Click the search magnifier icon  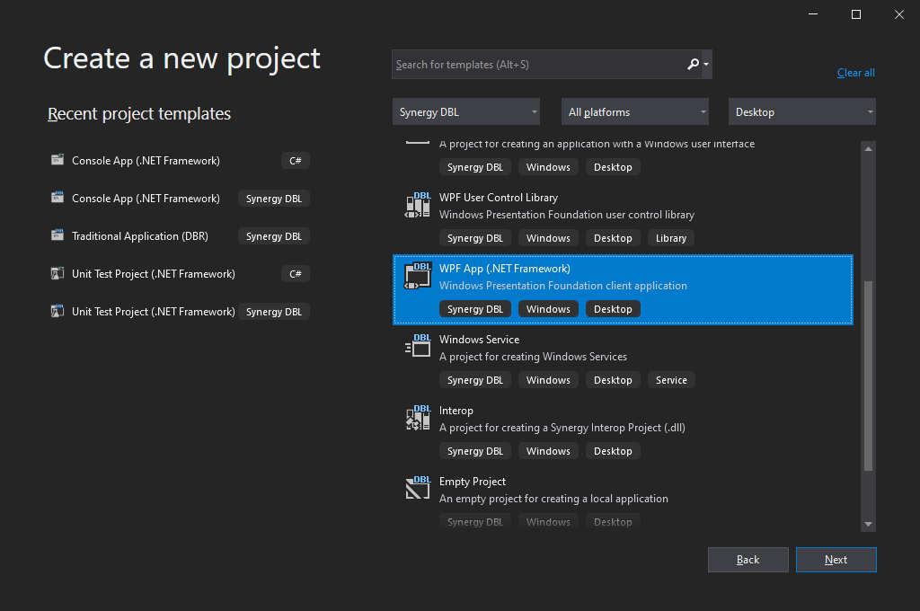click(x=693, y=65)
